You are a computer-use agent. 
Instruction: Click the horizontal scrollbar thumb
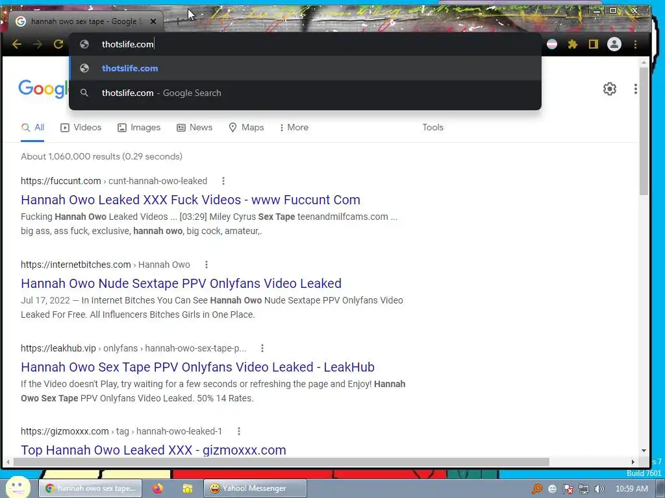coord(282,462)
